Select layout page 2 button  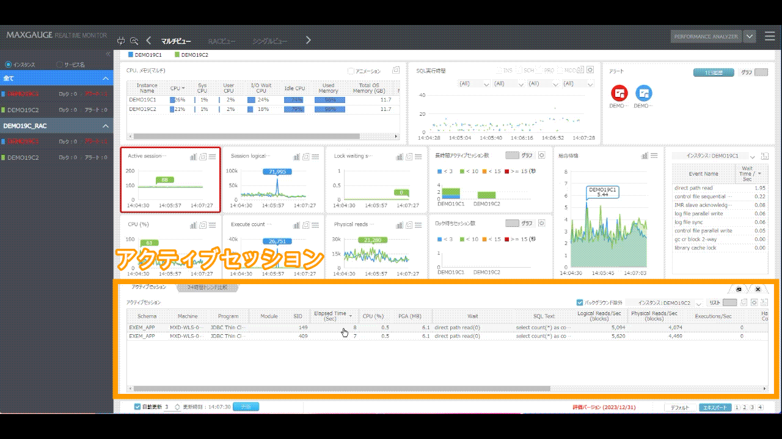click(x=745, y=407)
